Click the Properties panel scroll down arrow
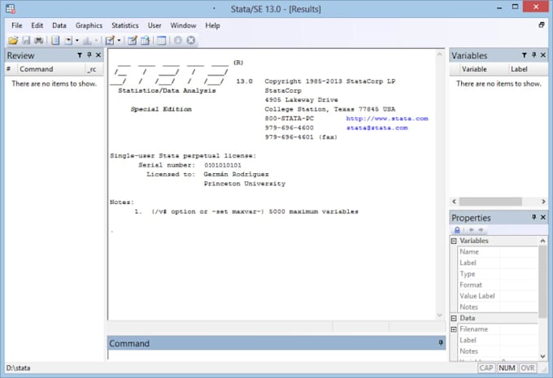This screenshot has height=378, width=553. coord(542,357)
